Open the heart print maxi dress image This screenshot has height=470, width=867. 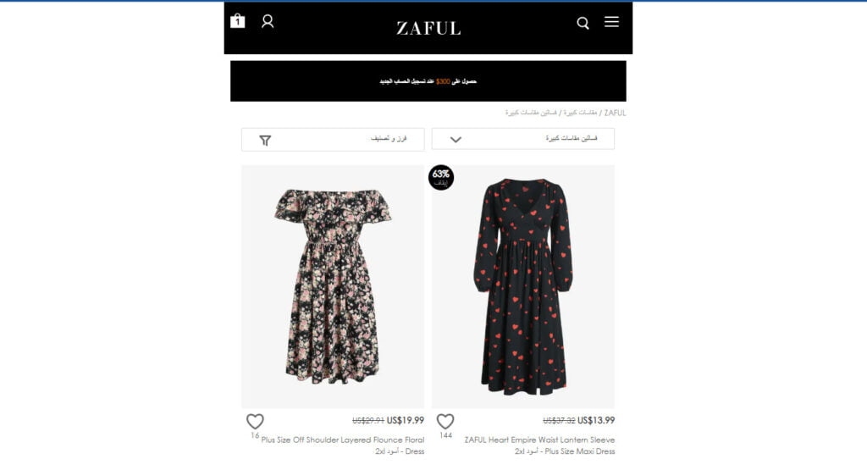[x=523, y=286]
